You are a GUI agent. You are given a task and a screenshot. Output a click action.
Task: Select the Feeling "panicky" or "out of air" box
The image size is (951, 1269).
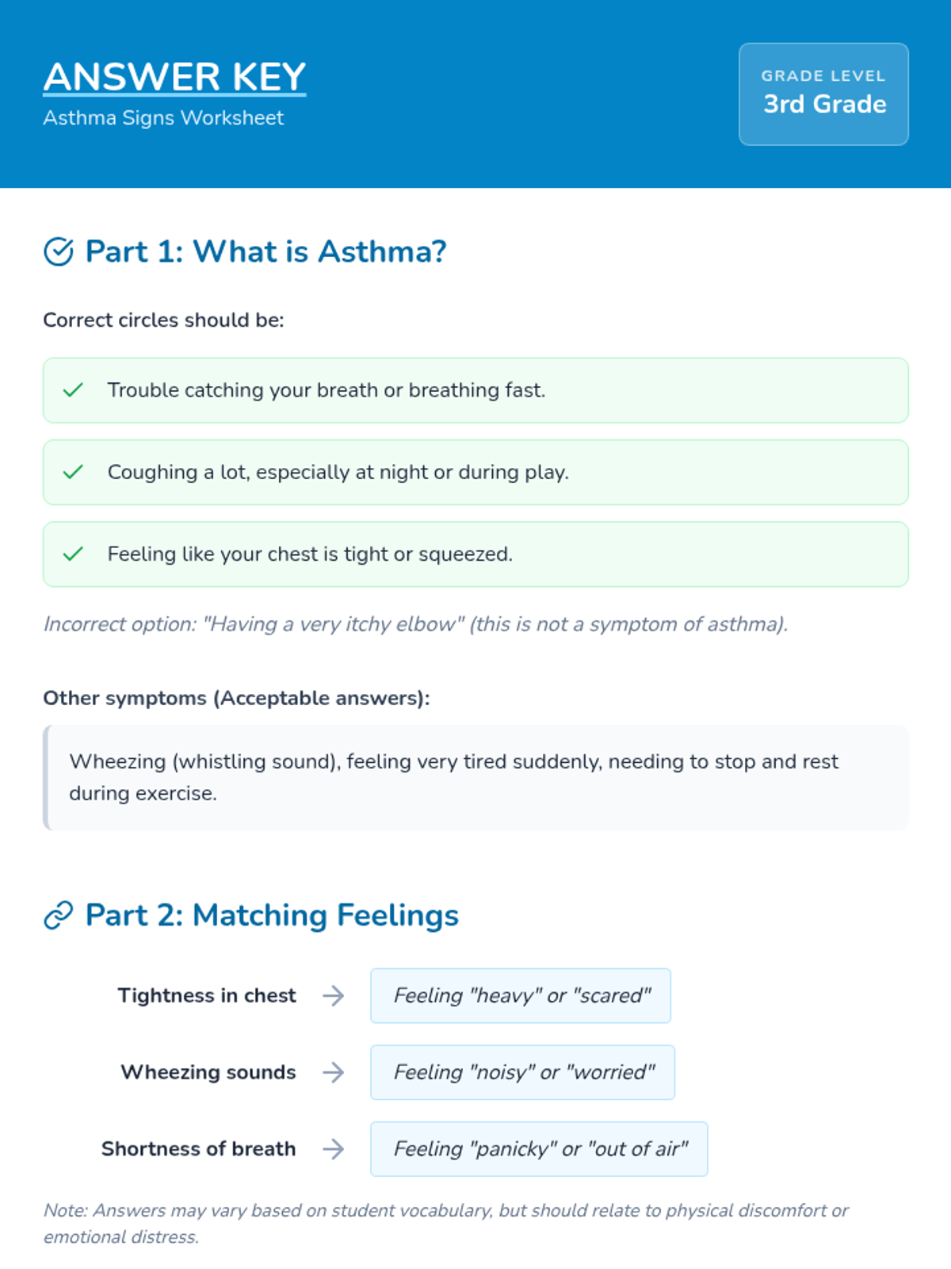coord(539,1148)
